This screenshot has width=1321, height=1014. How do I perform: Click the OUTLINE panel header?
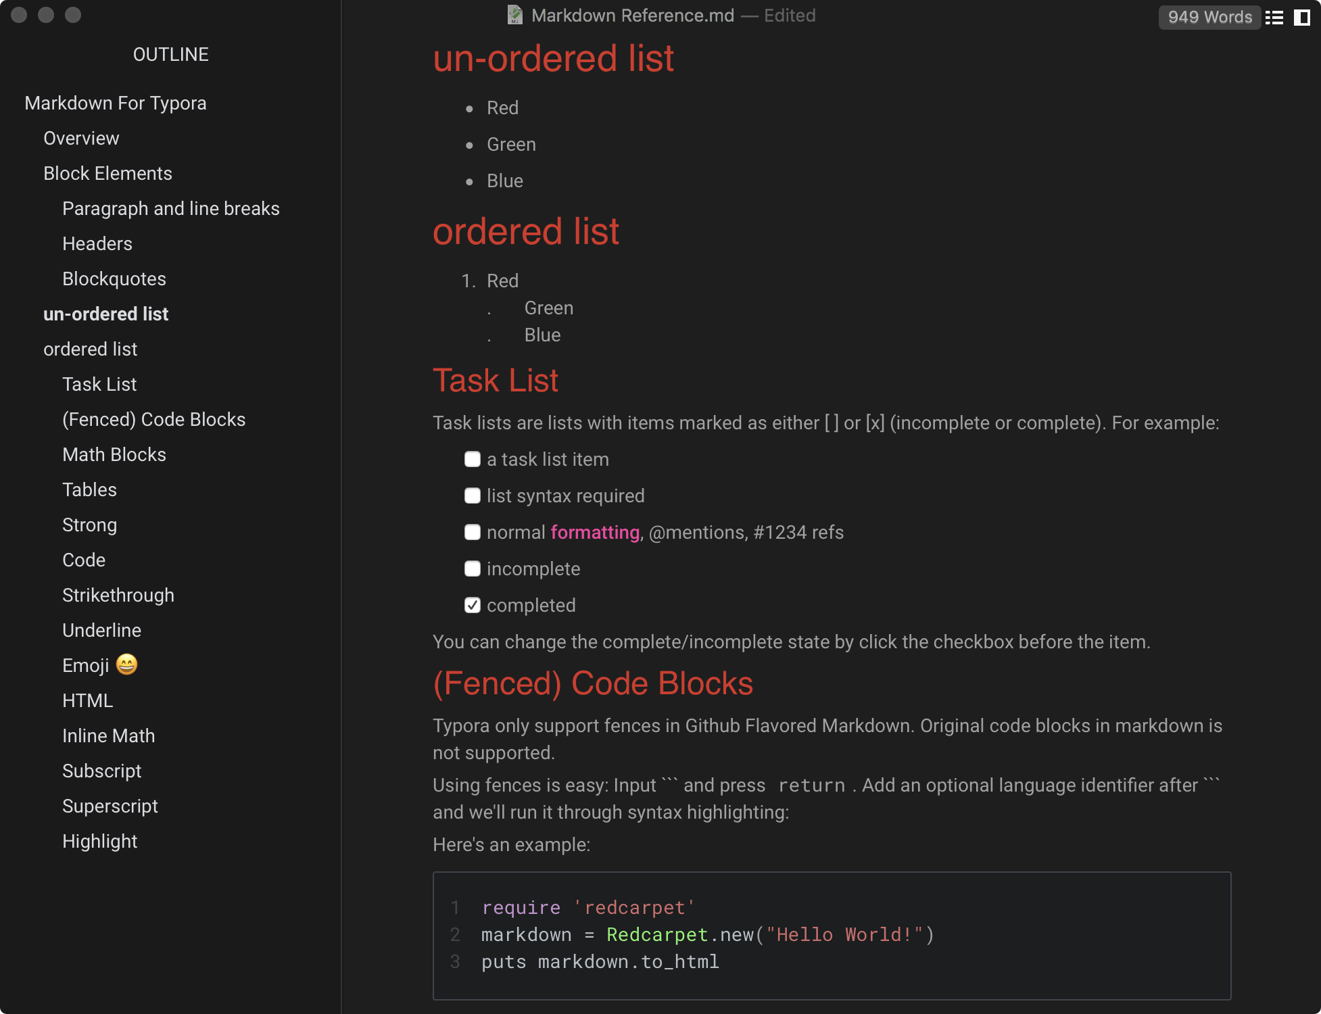pyautogui.click(x=170, y=54)
